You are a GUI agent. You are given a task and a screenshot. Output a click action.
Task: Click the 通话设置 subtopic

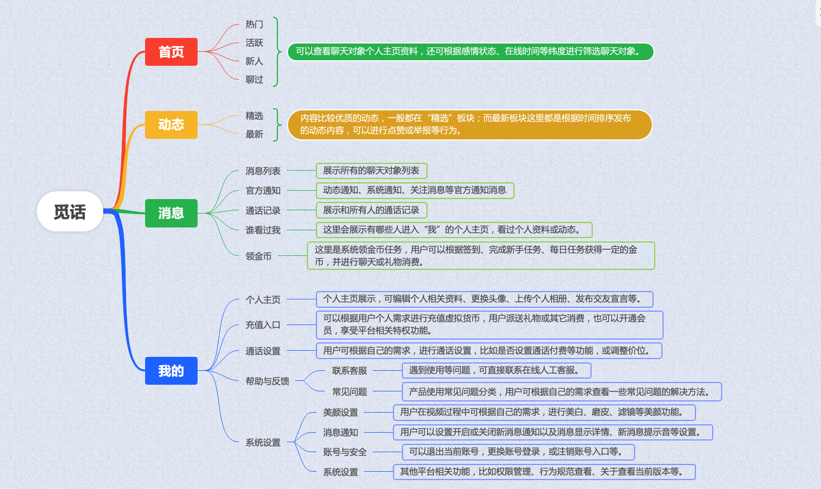pyautogui.click(x=263, y=351)
